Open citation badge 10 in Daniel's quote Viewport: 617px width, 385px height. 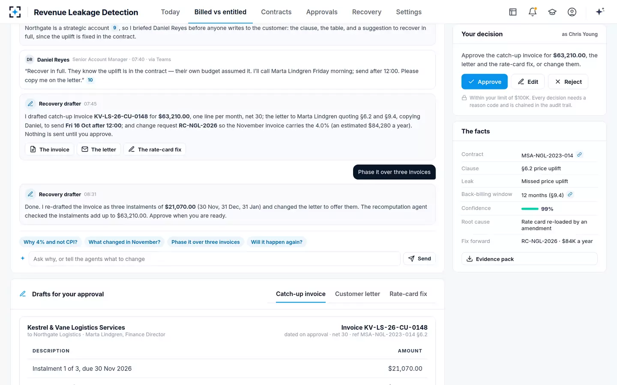pyautogui.click(x=90, y=80)
